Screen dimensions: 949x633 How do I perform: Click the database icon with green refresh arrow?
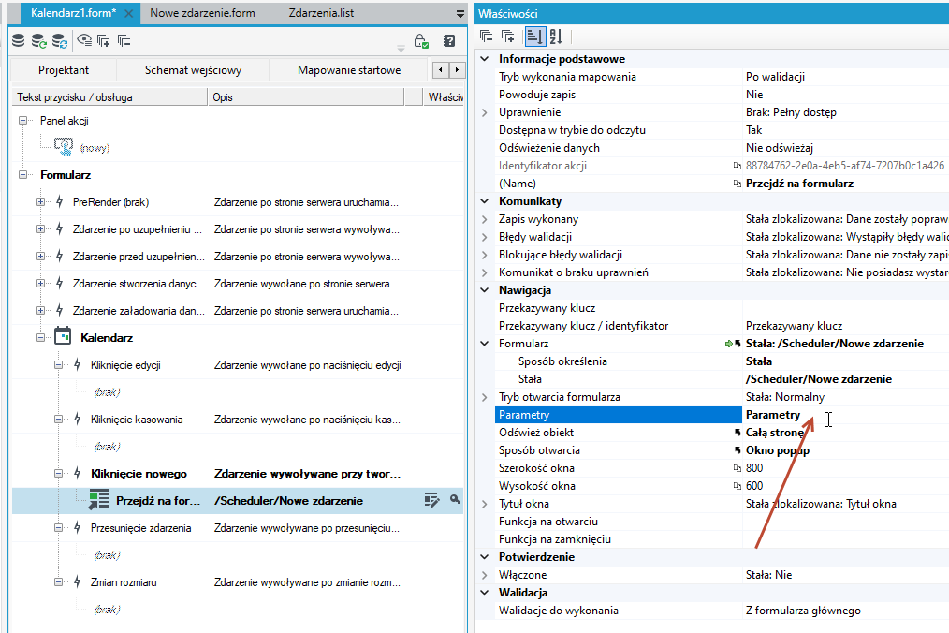coord(38,40)
